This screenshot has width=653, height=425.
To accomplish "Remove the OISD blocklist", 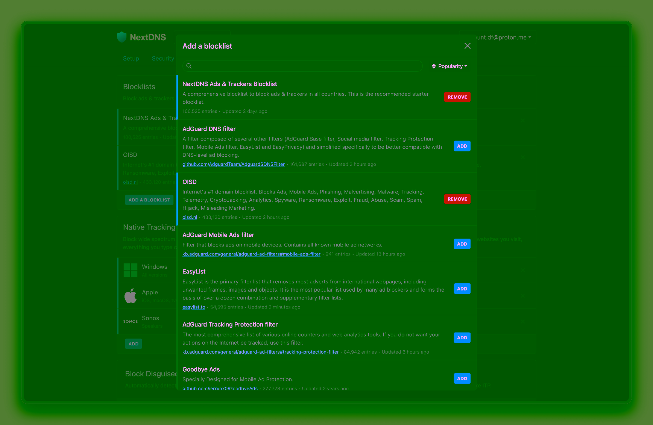I will click(457, 199).
